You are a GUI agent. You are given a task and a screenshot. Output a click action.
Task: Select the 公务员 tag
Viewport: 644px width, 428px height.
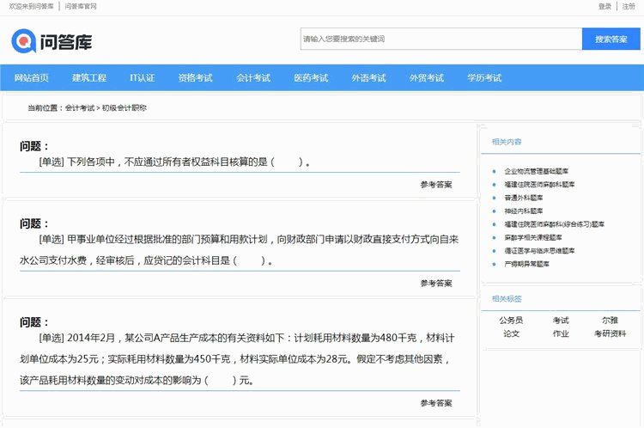point(511,320)
